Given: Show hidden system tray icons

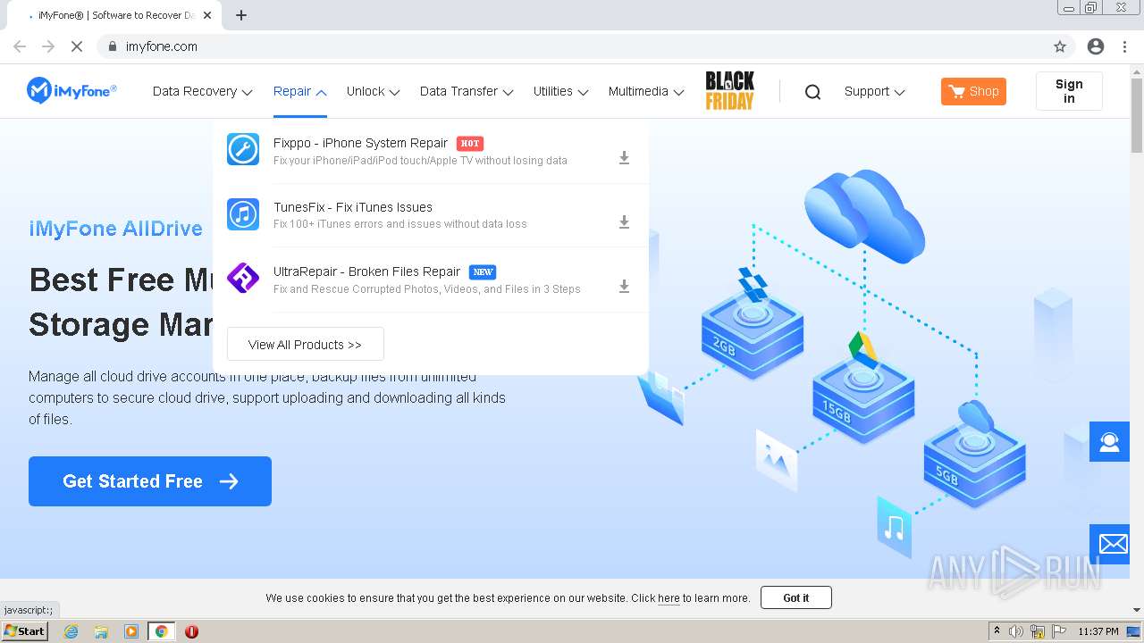Looking at the screenshot, I should [997, 631].
